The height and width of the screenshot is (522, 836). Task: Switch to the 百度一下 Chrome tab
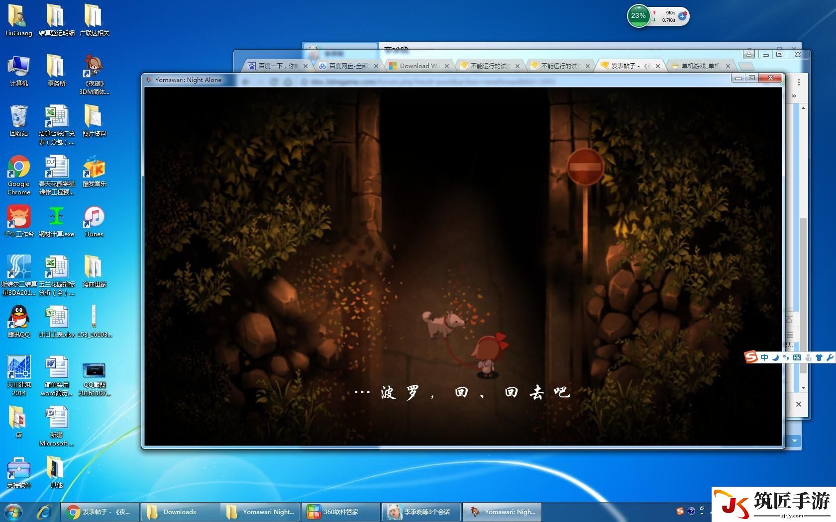coord(278,66)
